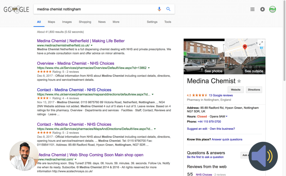Click 'Questions & answers' heading
Screen dimensions: 286x176
(x=206, y=153)
